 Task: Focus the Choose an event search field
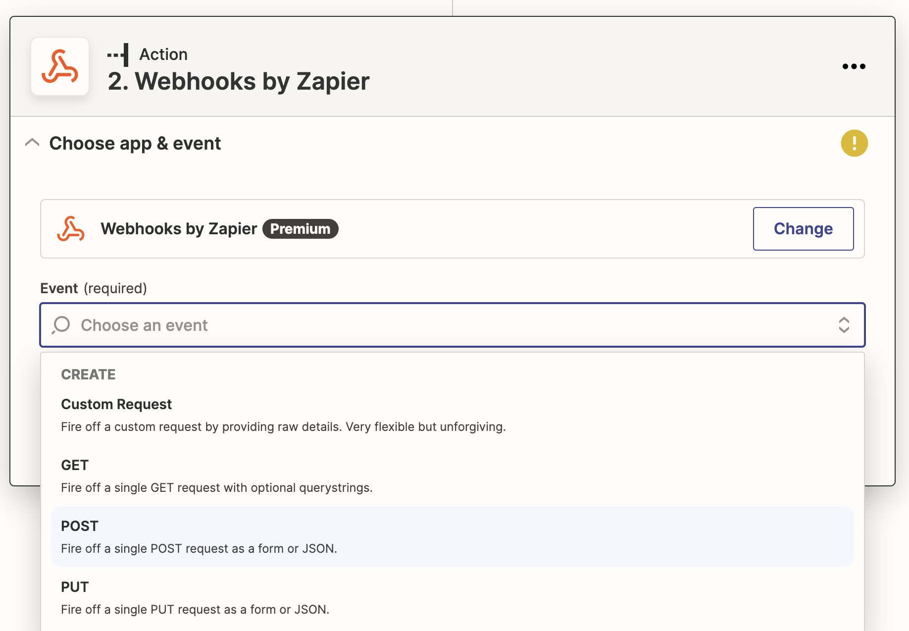453,325
